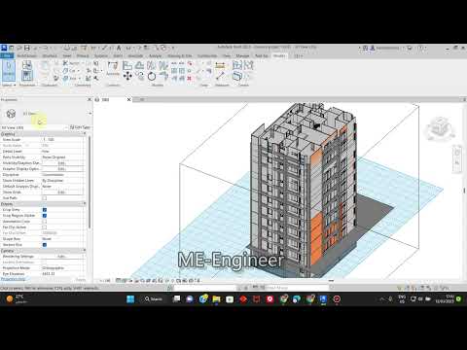Open the Properties help link
This screenshot has height=350, width=467.
pos(14,279)
